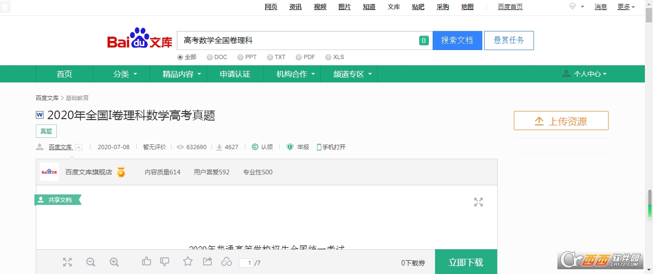Collapse uploader info arrow next to 百度文库
Image resolution: width=653 pixels, height=274 pixels.
[x=79, y=147]
